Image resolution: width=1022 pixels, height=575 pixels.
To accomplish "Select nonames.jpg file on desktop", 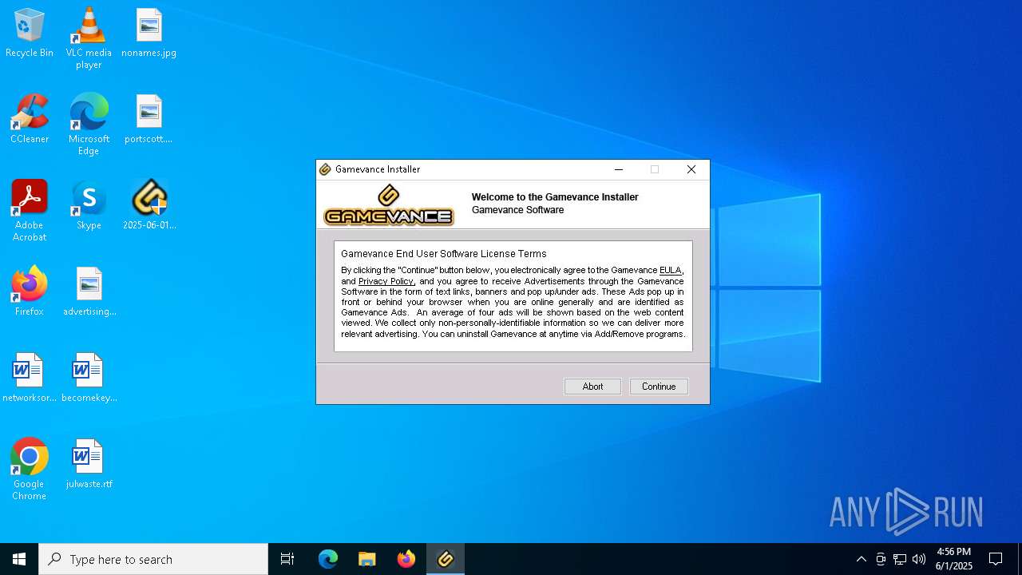I will pyautogui.click(x=149, y=33).
